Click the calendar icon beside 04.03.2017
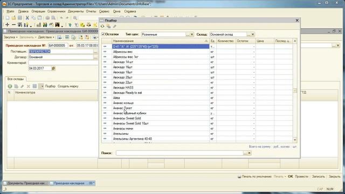Viewport: 345px width, 194px height. tap(53, 68)
